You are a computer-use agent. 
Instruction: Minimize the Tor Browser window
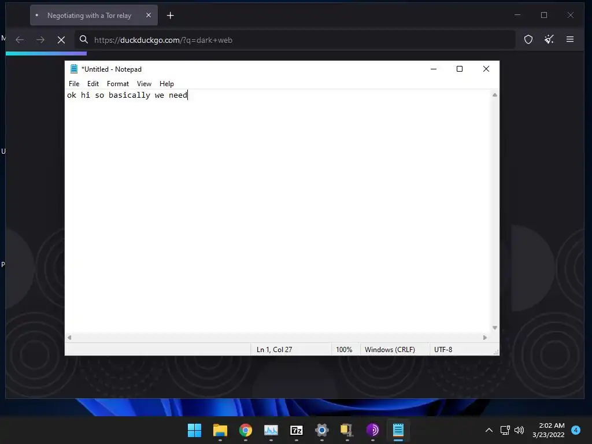[x=517, y=15]
